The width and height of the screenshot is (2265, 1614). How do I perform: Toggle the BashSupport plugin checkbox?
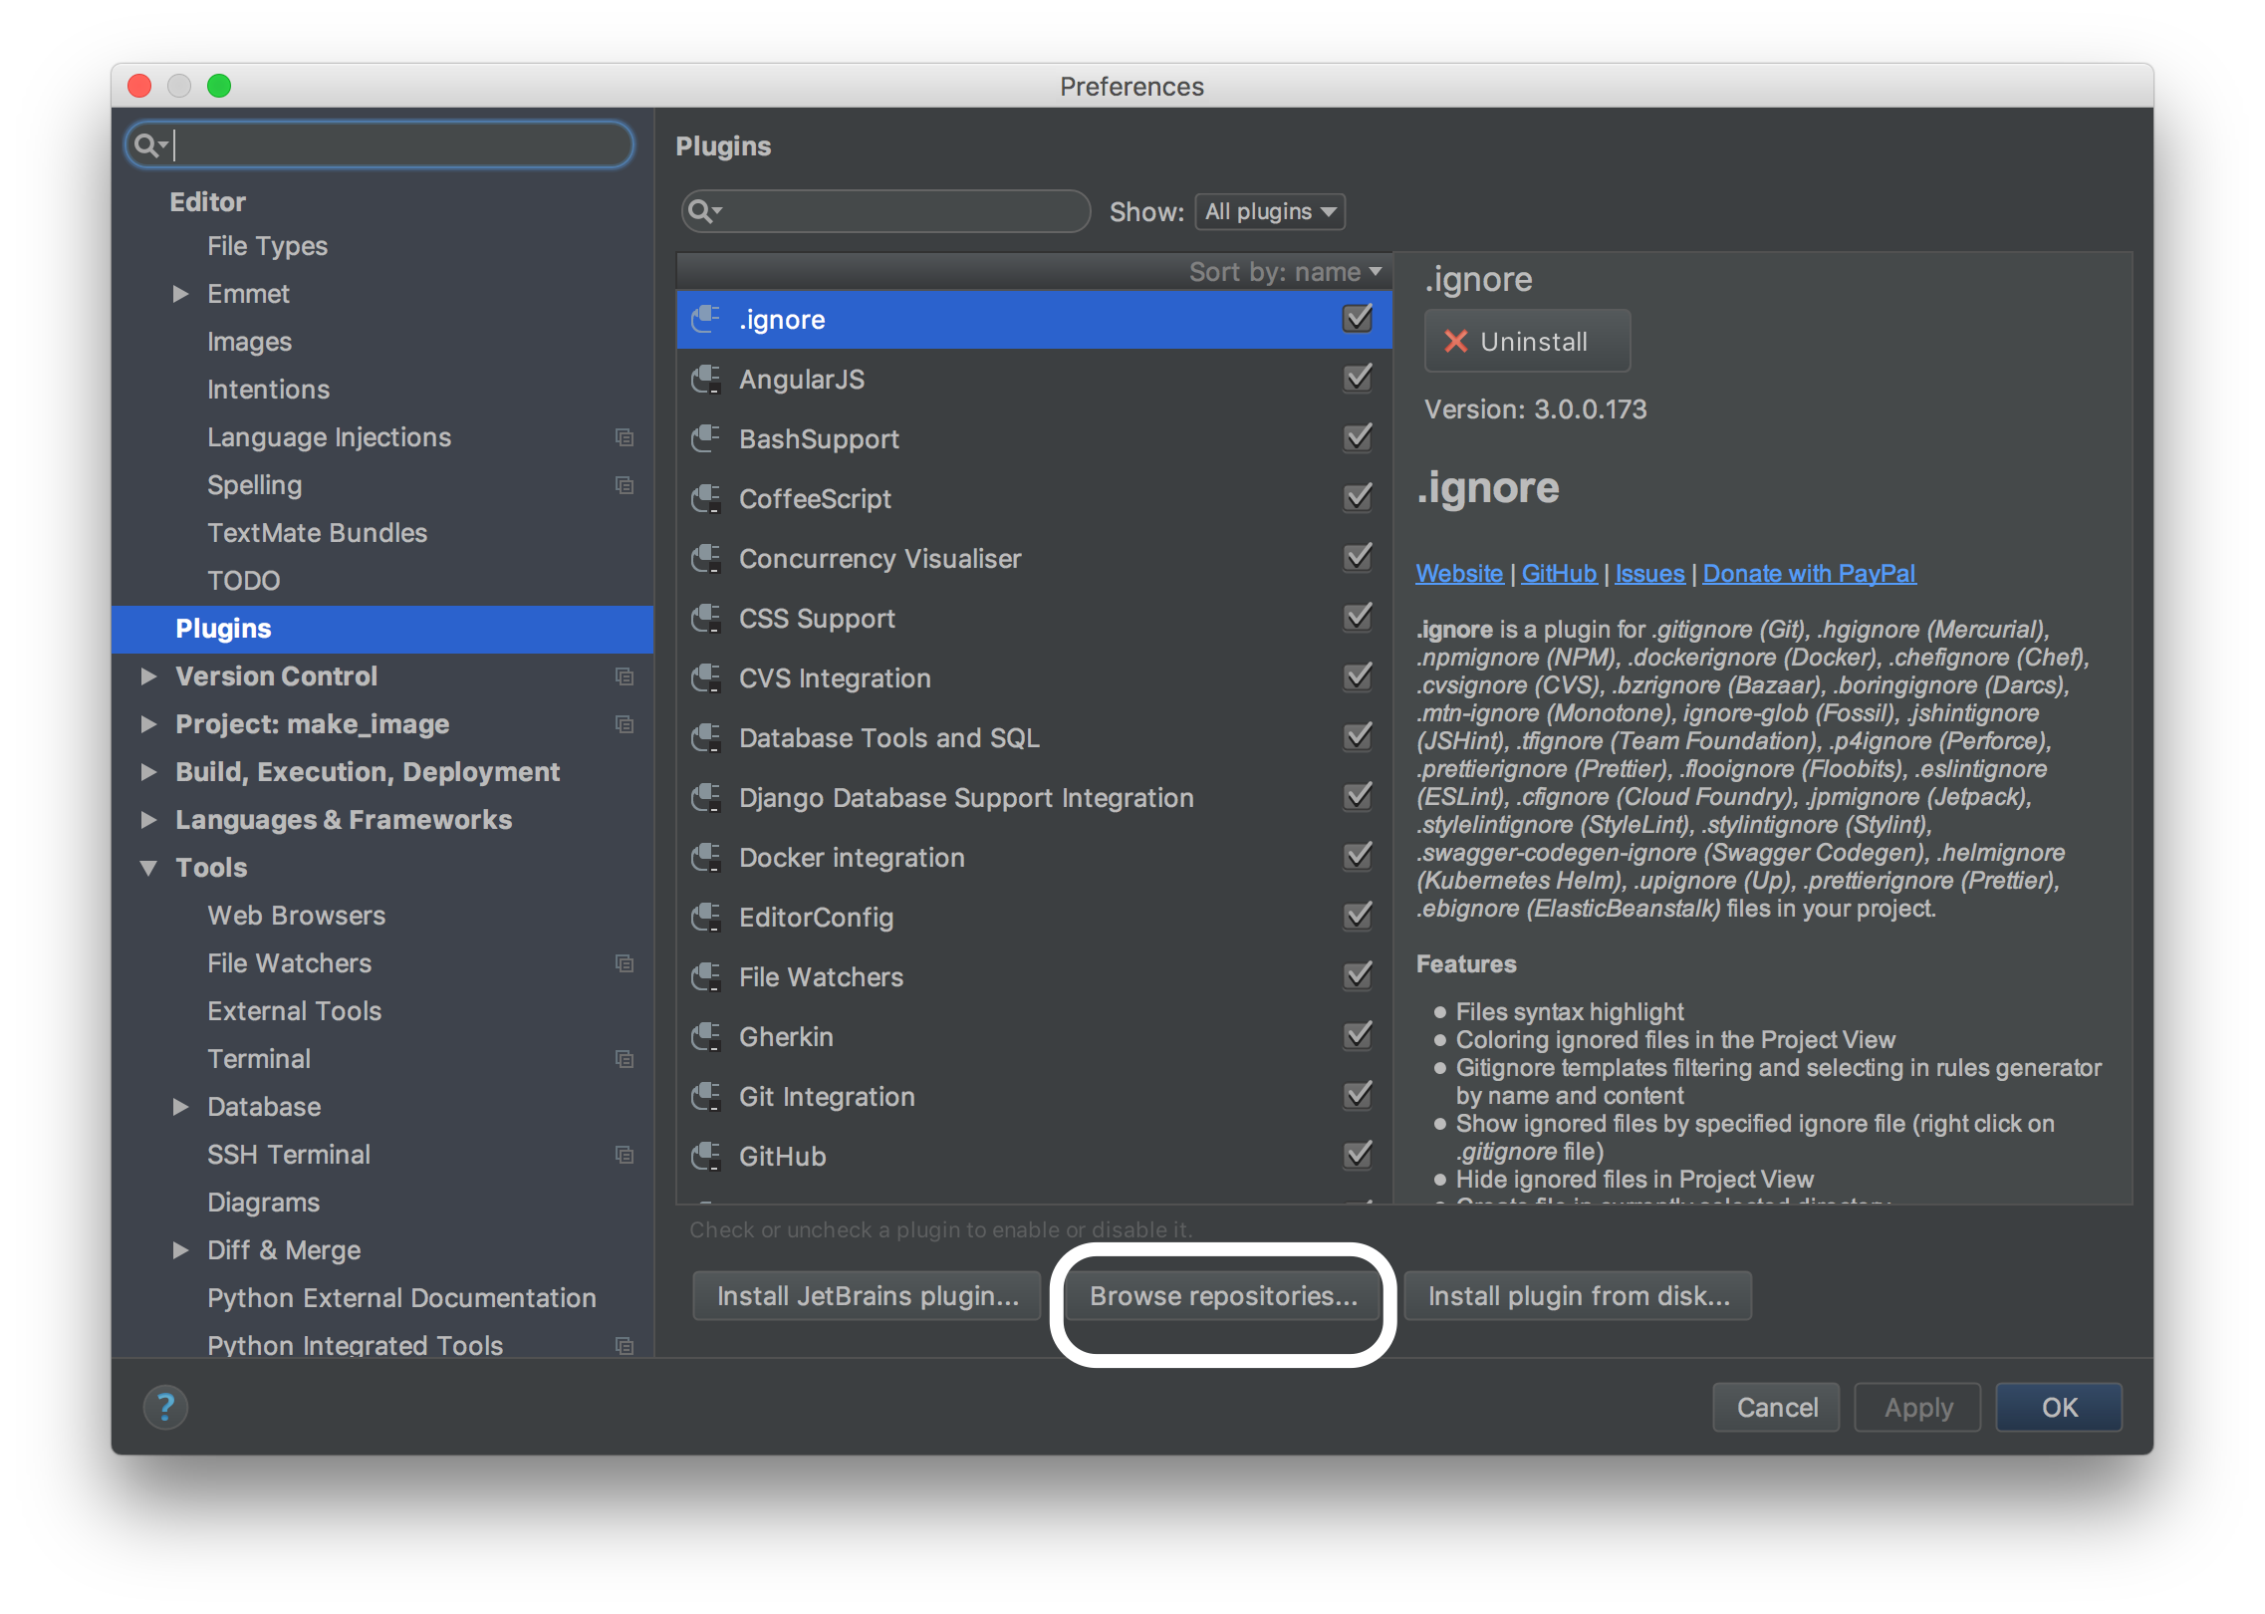coord(1357,438)
